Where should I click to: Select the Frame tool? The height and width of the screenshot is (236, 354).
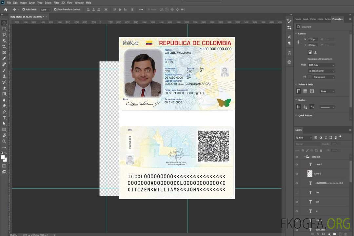pyautogui.click(x=4, y=52)
